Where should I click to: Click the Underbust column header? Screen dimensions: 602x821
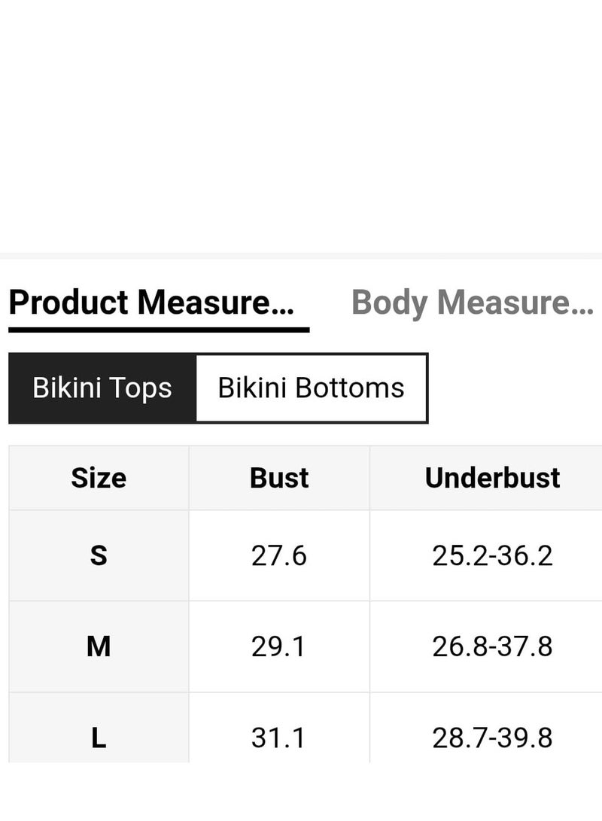(x=492, y=478)
